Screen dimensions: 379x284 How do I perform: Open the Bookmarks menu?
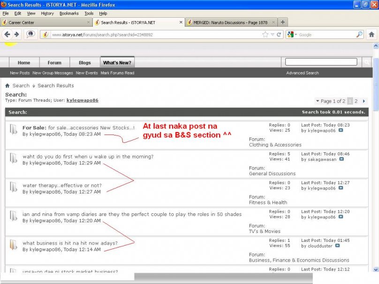[x=69, y=14]
